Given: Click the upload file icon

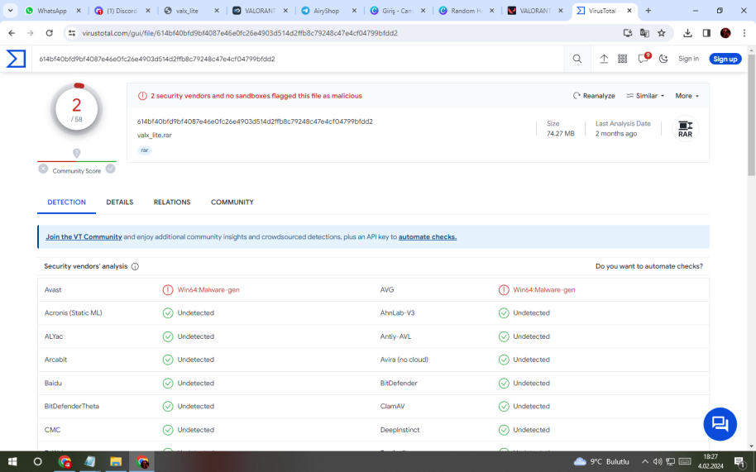Looking at the screenshot, I should tap(604, 59).
